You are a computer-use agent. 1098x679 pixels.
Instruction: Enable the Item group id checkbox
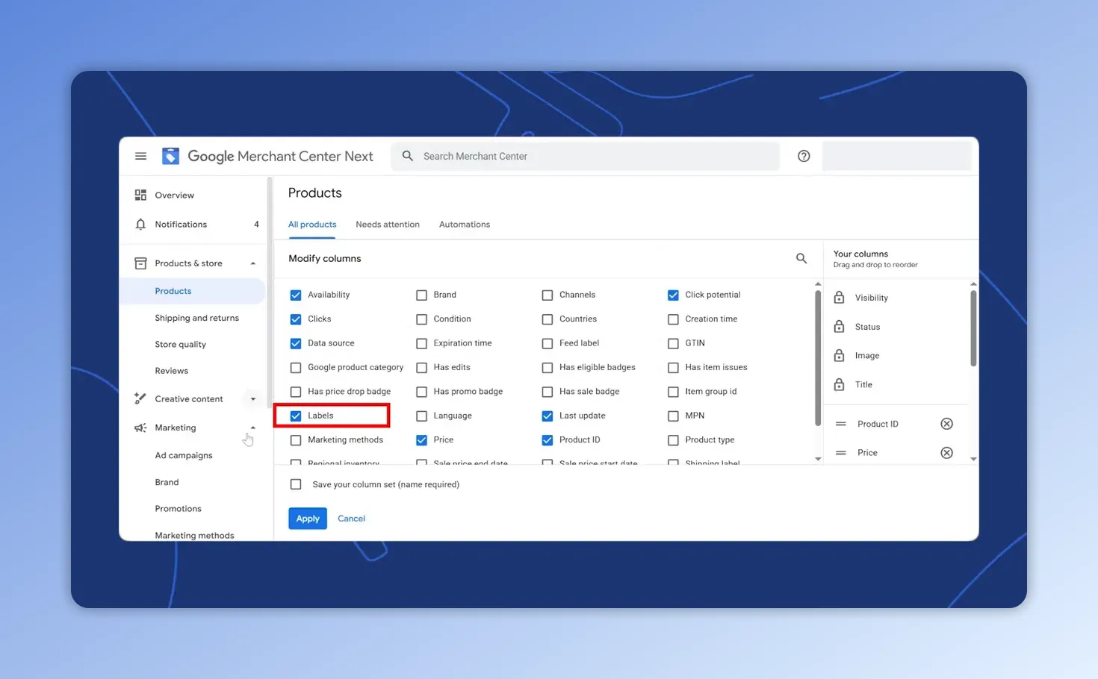pyautogui.click(x=673, y=391)
